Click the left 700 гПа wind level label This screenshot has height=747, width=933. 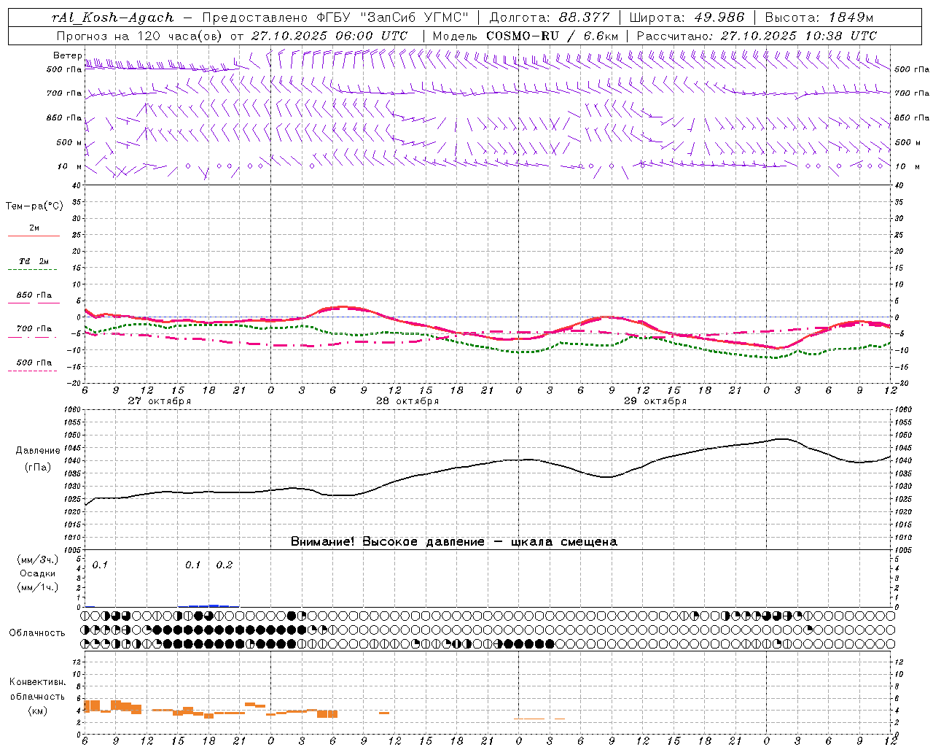point(64,93)
